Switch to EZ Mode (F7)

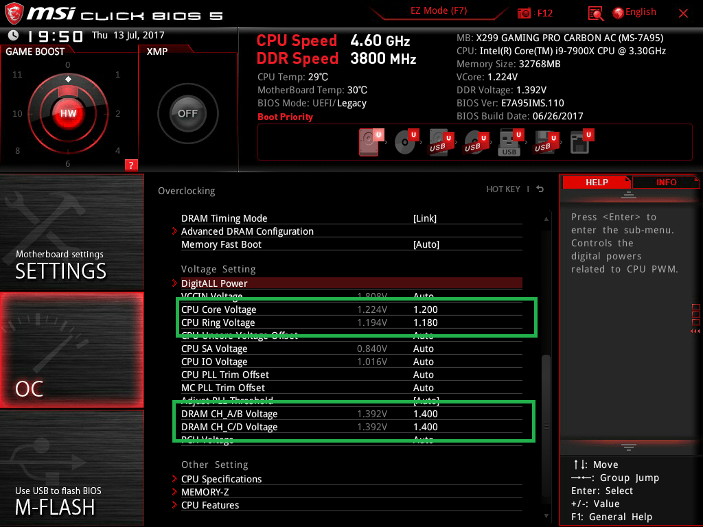pos(439,11)
